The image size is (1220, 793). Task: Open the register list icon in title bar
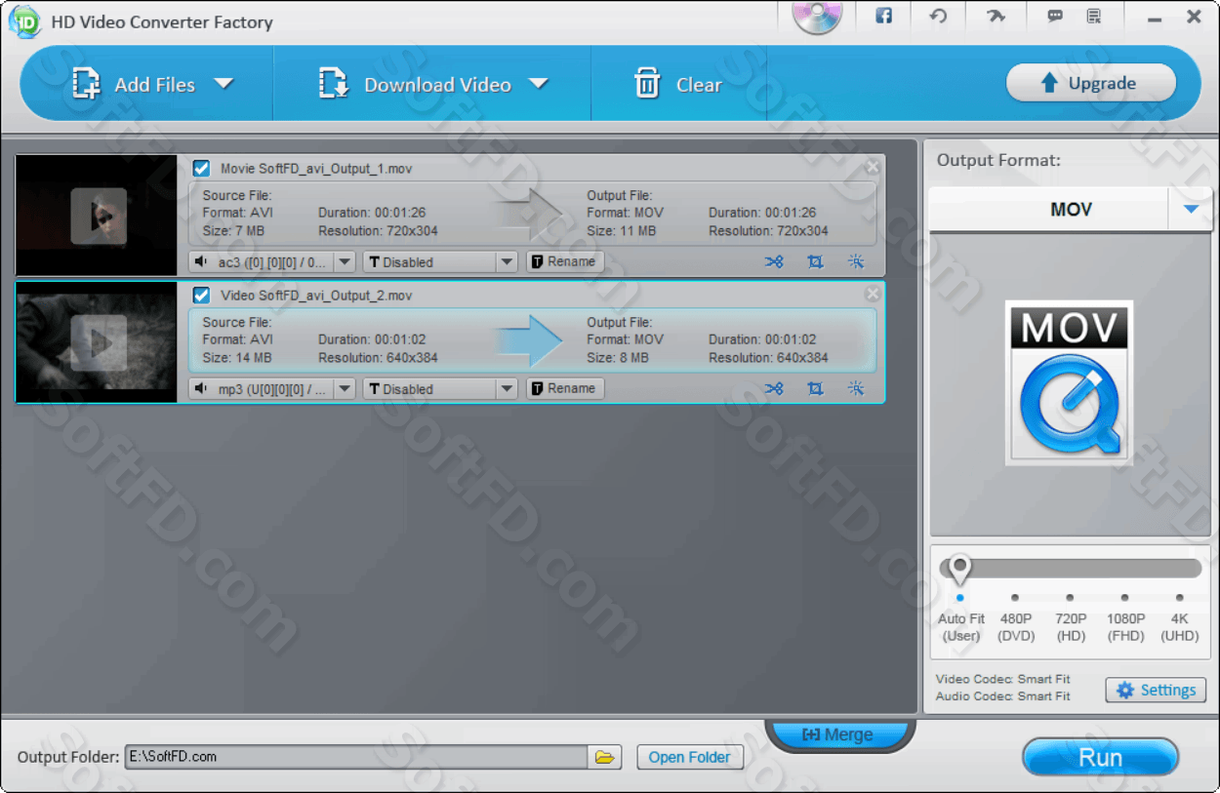point(1094,16)
